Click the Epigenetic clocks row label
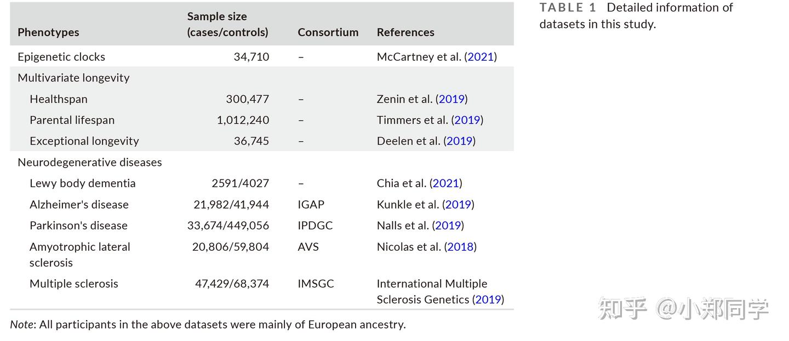The height and width of the screenshot is (341, 789). coord(61,57)
